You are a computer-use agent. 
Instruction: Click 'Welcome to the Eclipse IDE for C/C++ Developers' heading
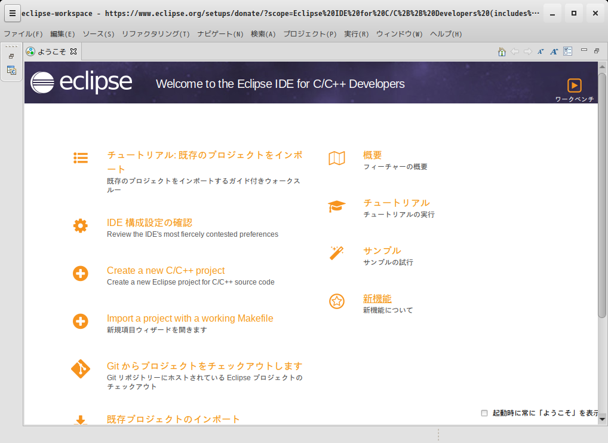[x=280, y=84]
